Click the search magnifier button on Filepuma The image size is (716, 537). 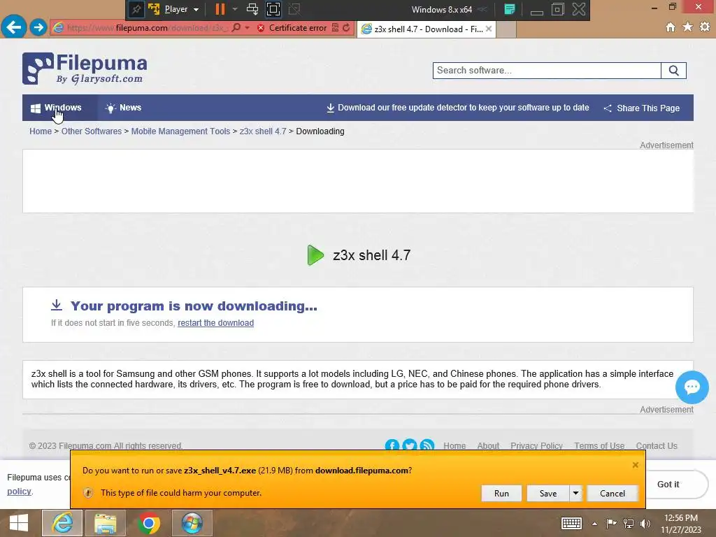673,71
